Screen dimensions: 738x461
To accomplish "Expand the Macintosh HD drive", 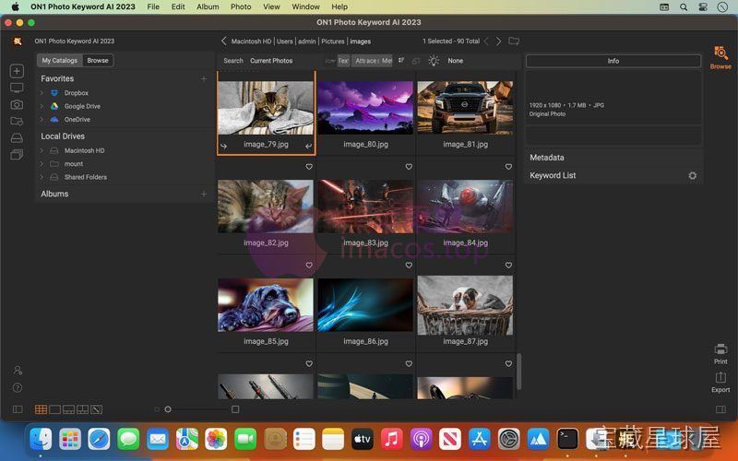I will (42, 150).
